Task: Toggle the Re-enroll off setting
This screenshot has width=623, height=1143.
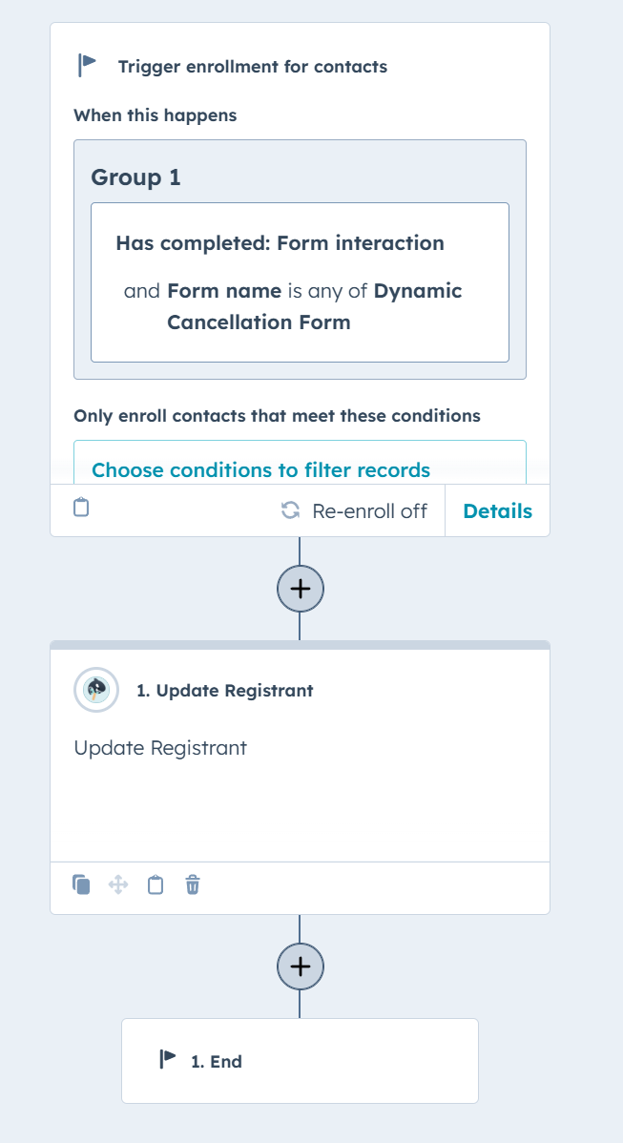Action: (x=354, y=511)
